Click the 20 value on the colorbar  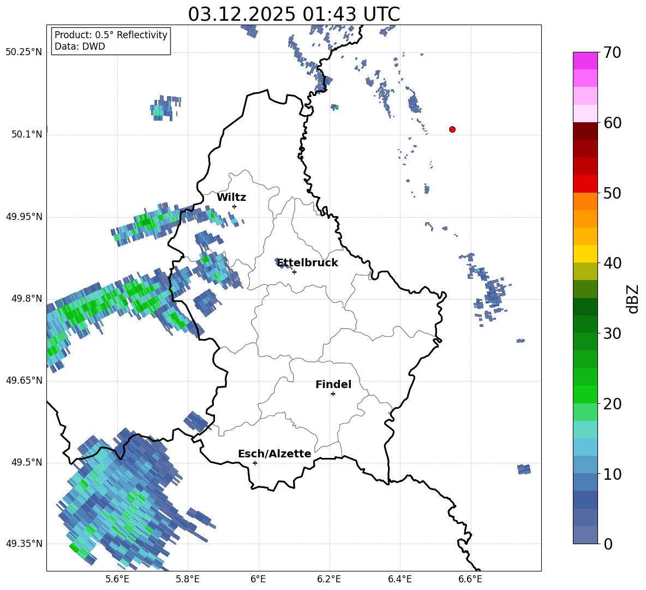click(x=612, y=404)
